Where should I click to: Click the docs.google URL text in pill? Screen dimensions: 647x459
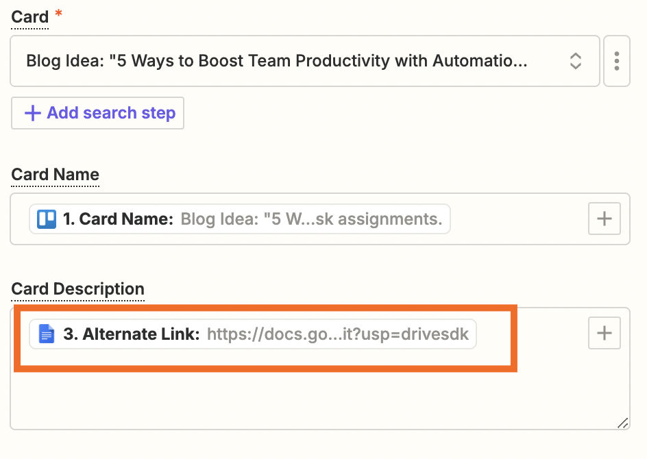pyautogui.click(x=337, y=334)
